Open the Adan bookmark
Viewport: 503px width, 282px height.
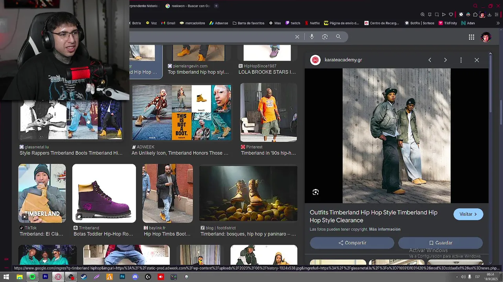(468, 23)
